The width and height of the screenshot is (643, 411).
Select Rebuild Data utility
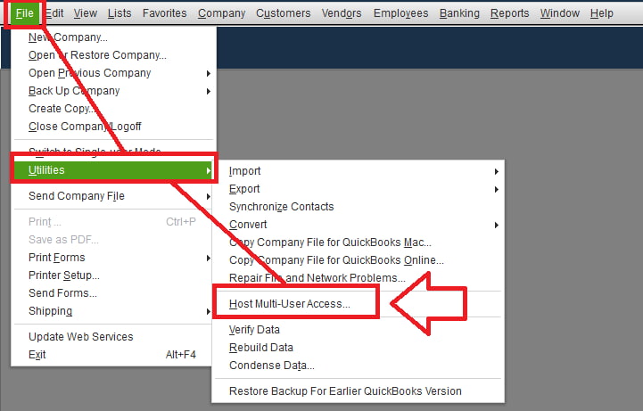click(x=358, y=348)
